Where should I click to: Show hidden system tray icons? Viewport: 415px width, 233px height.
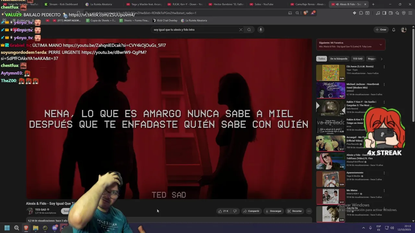pos(363,228)
